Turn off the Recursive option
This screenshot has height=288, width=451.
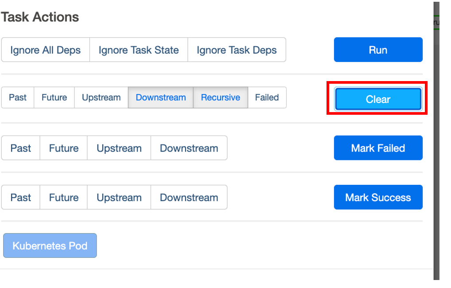pyautogui.click(x=221, y=97)
